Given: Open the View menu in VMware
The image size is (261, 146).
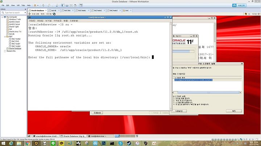Looking at the screenshot, I should [13, 5].
